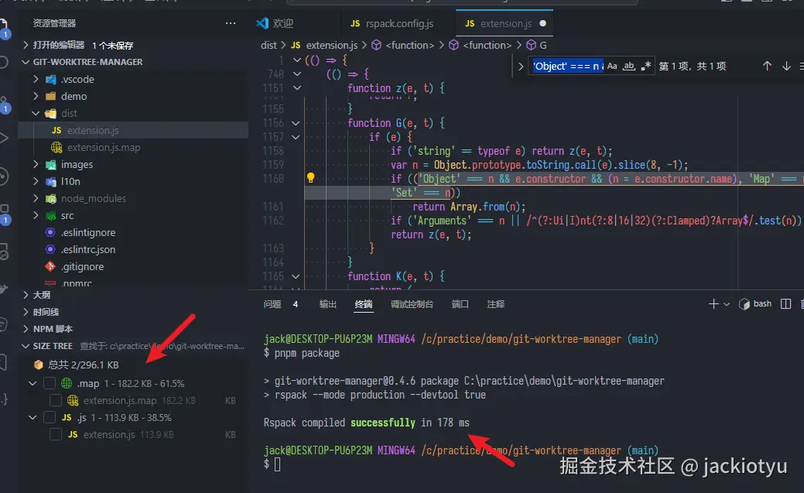Fold the function z(e, t) line

point(296,88)
